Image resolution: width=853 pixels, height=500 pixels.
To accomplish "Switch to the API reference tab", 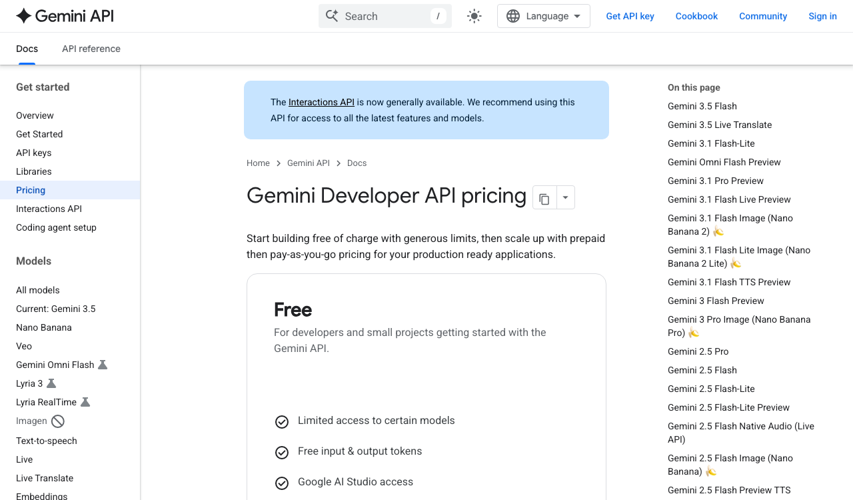I will [x=91, y=49].
